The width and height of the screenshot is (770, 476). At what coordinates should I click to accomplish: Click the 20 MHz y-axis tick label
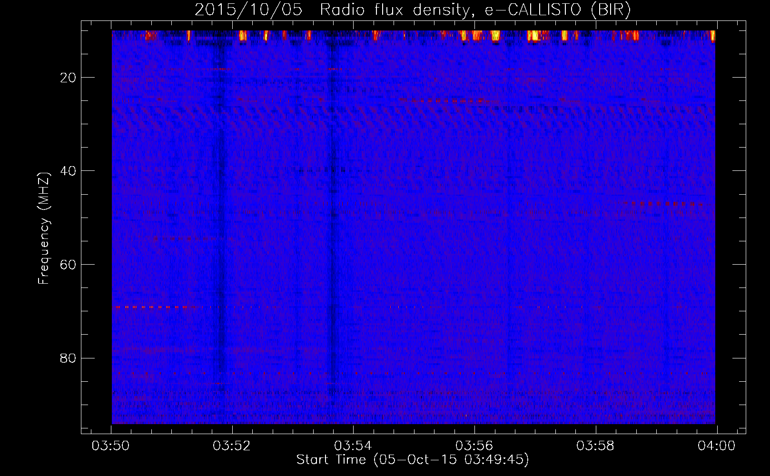pyautogui.click(x=68, y=78)
